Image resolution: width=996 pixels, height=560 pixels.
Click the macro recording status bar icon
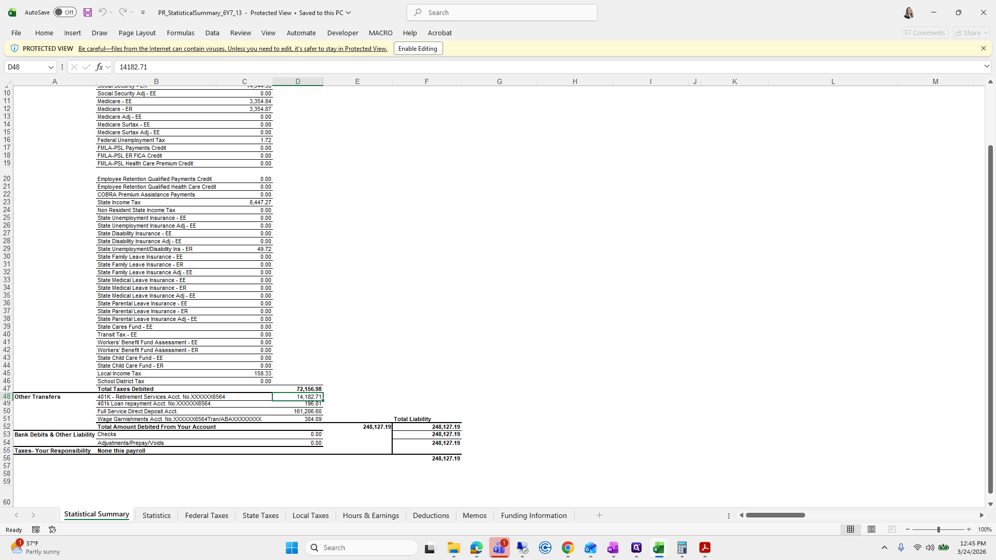click(36, 529)
